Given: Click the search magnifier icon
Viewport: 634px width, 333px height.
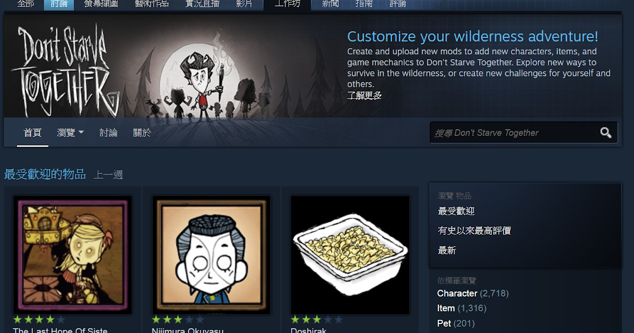Looking at the screenshot, I should [x=605, y=133].
